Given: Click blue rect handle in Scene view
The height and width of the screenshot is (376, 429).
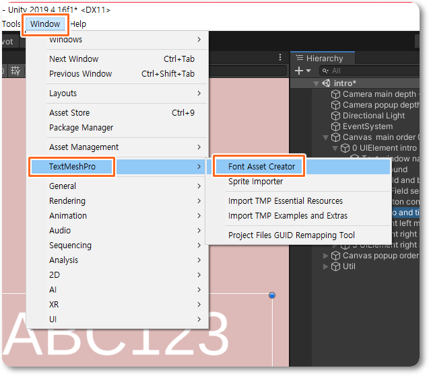Looking at the screenshot, I should 272,295.
